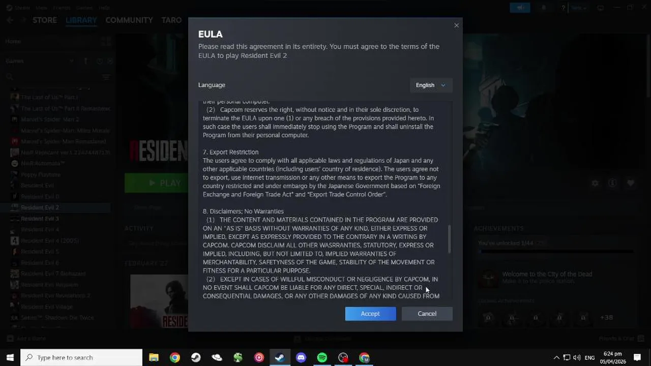Click the Steam announcements megaphone button

[520, 8]
